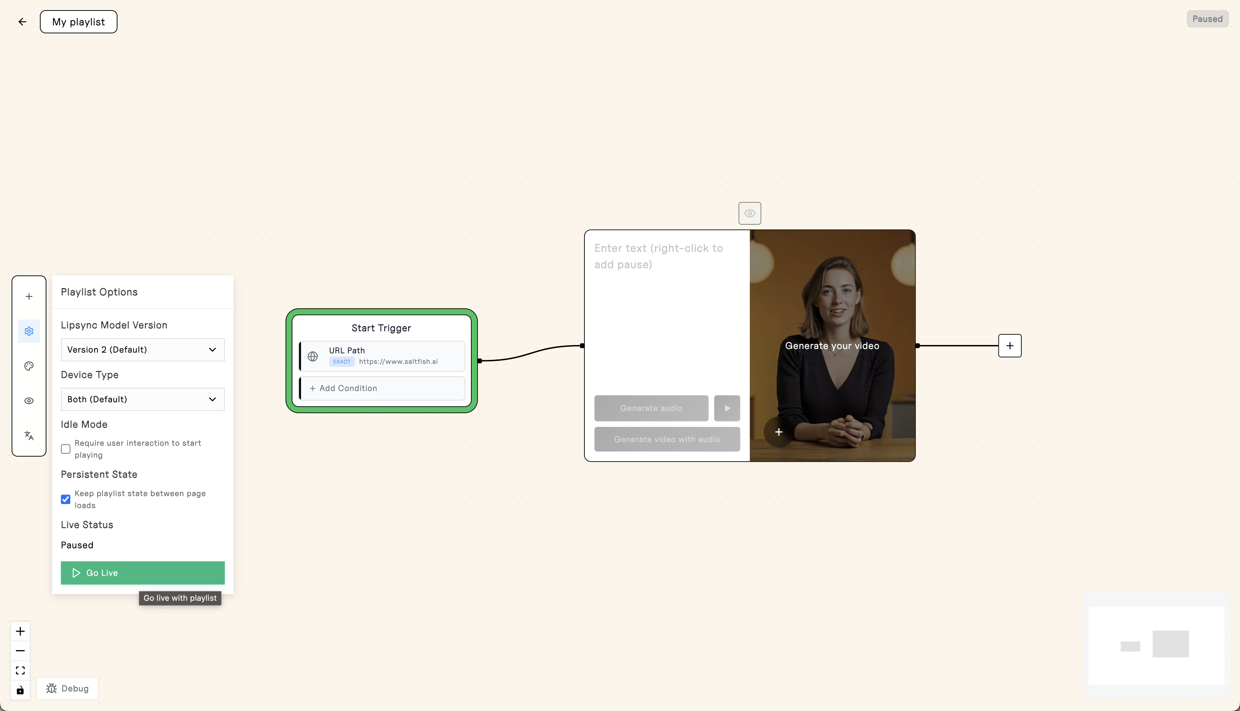Toggle the eye icon above video node

(749, 213)
